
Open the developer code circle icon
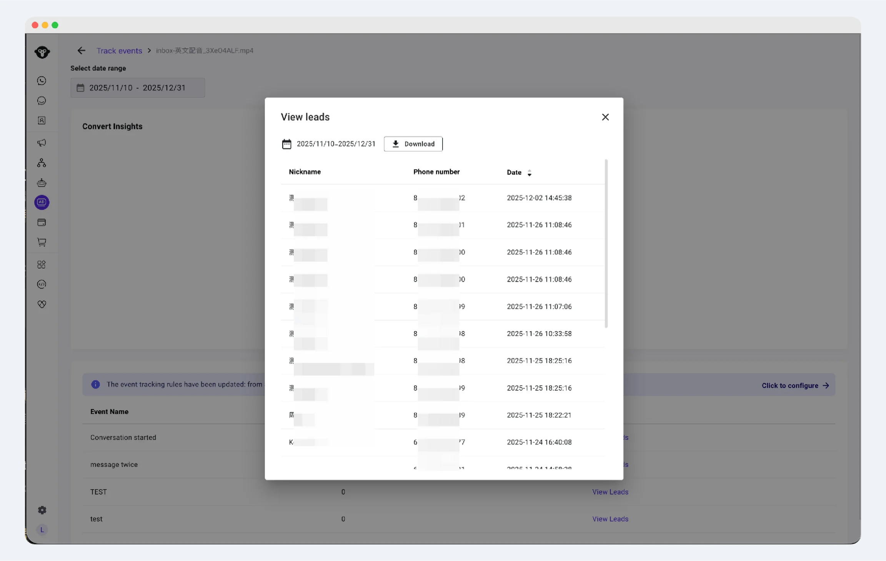[42, 284]
